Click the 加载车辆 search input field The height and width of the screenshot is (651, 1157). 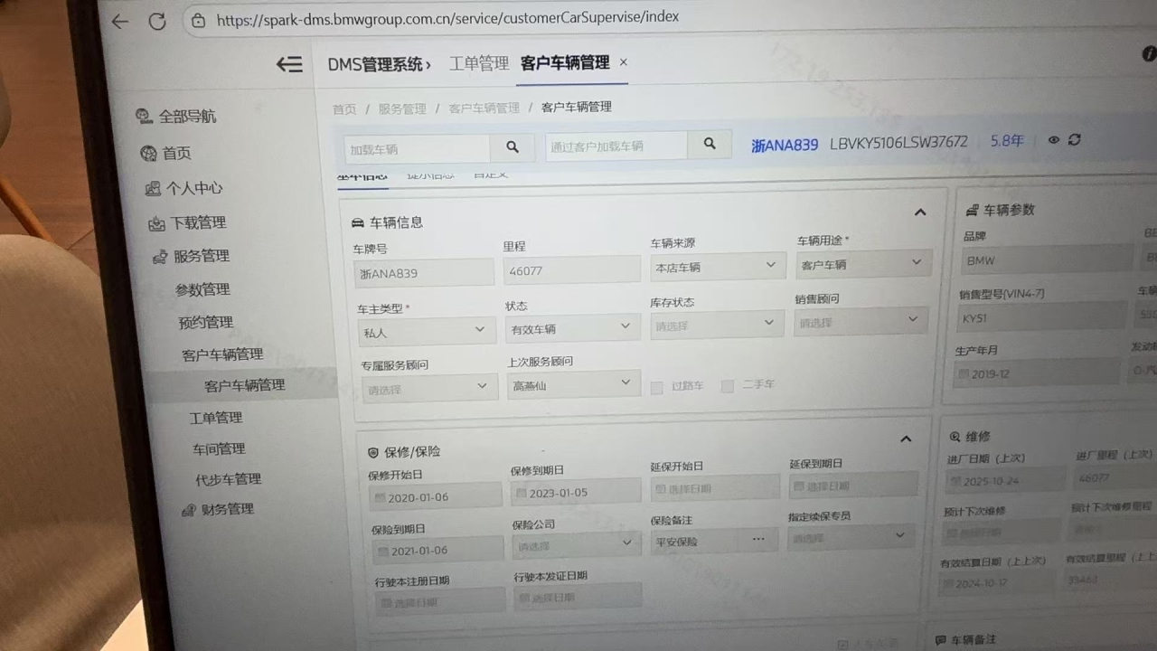click(x=418, y=148)
